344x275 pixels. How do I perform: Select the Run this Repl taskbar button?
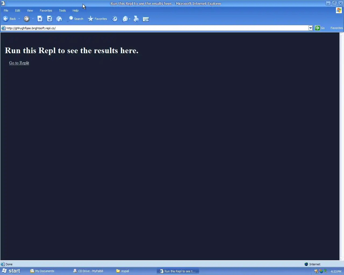pyautogui.click(x=178, y=271)
